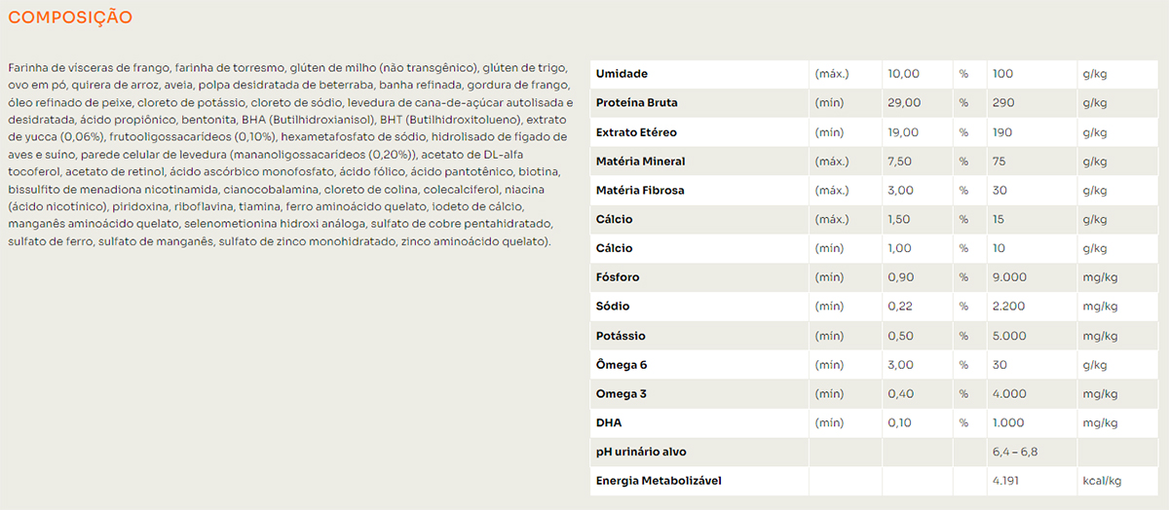Click the Omega 3 label

pos(622,394)
